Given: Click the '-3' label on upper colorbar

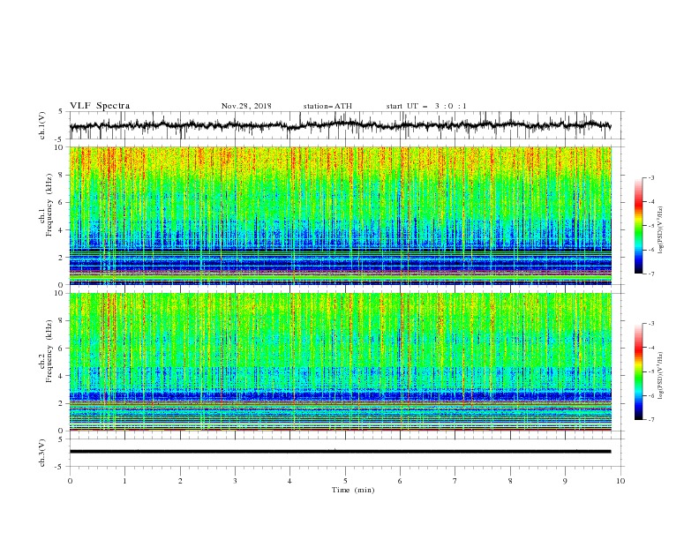Looking at the screenshot, I should pos(650,177).
